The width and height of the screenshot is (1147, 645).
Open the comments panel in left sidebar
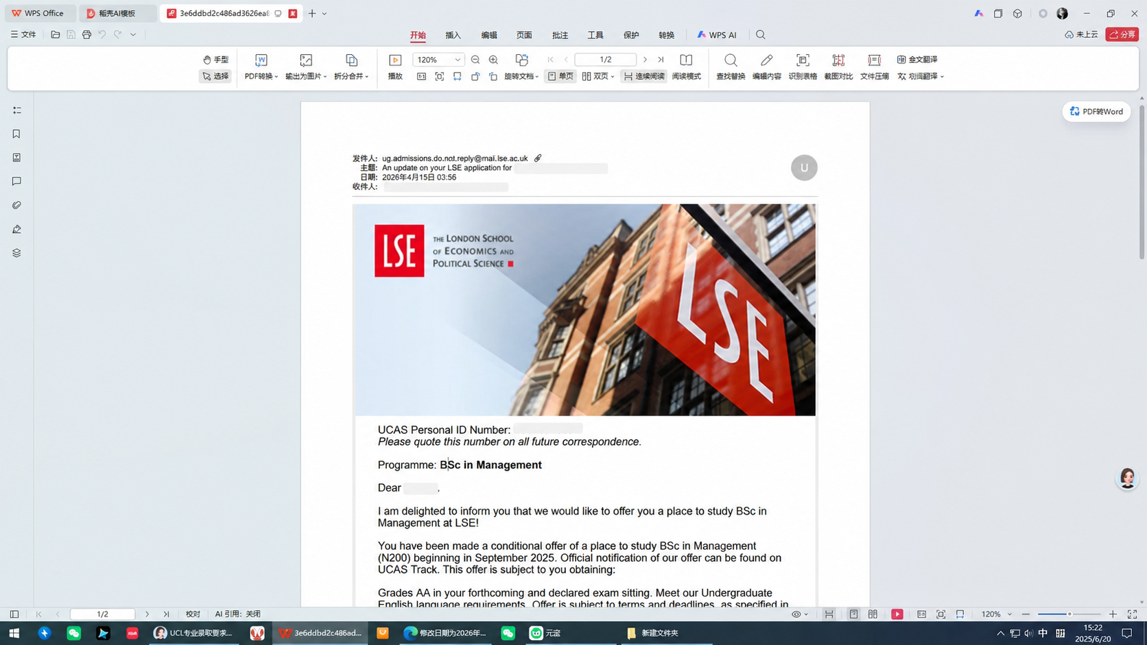point(16,182)
